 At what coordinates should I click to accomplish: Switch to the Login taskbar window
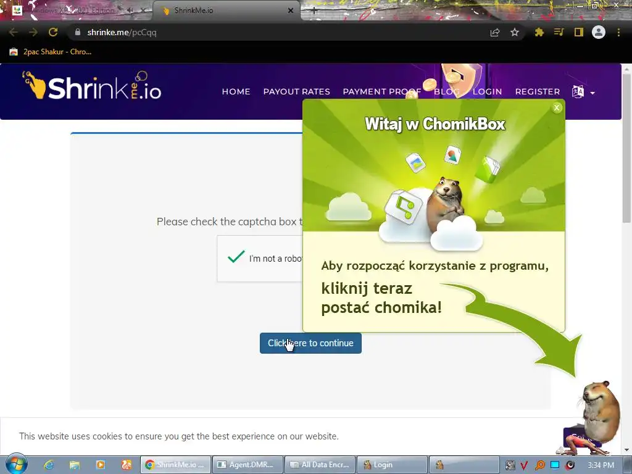tap(392, 465)
